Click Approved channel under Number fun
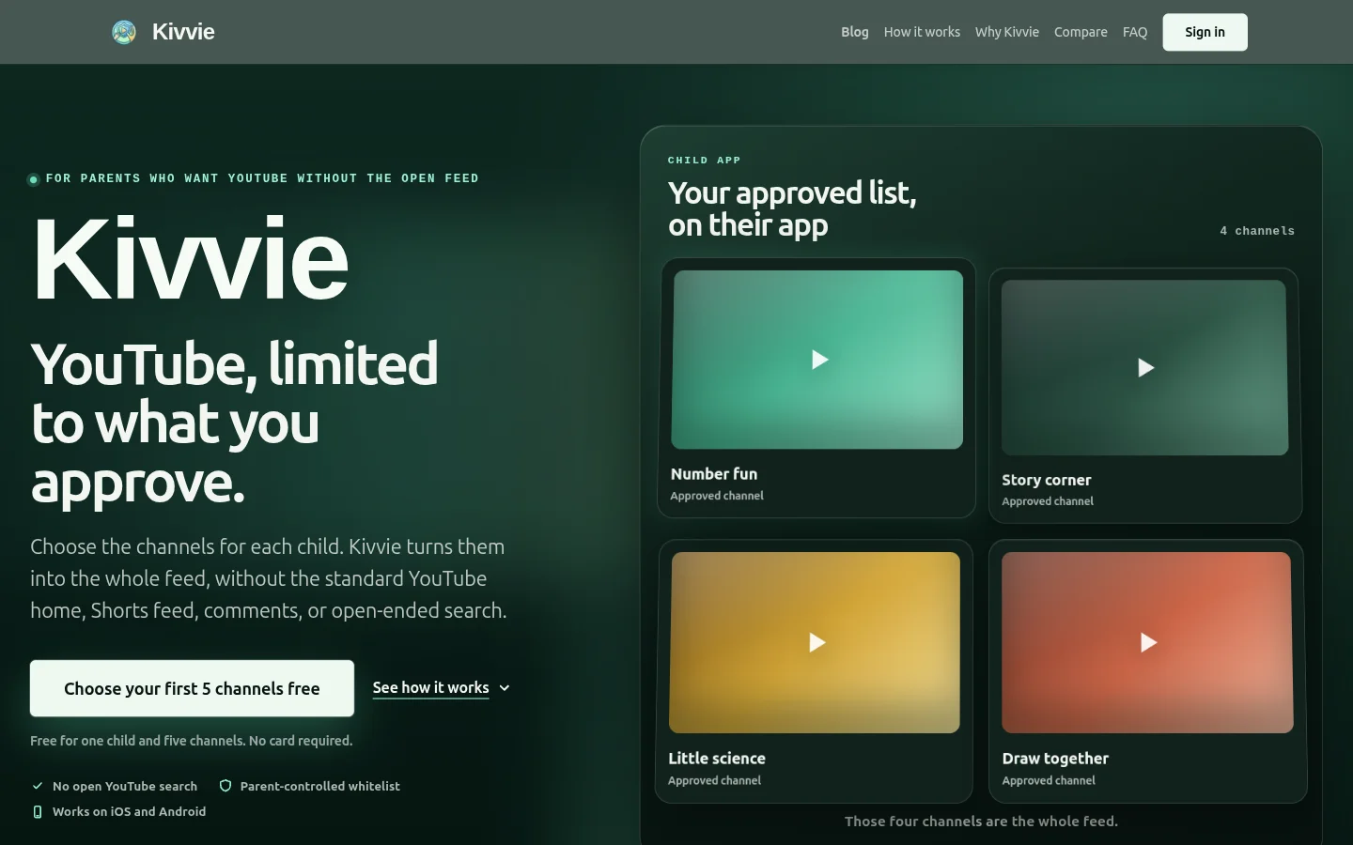Viewport: 1353px width, 845px height. (x=717, y=496)
